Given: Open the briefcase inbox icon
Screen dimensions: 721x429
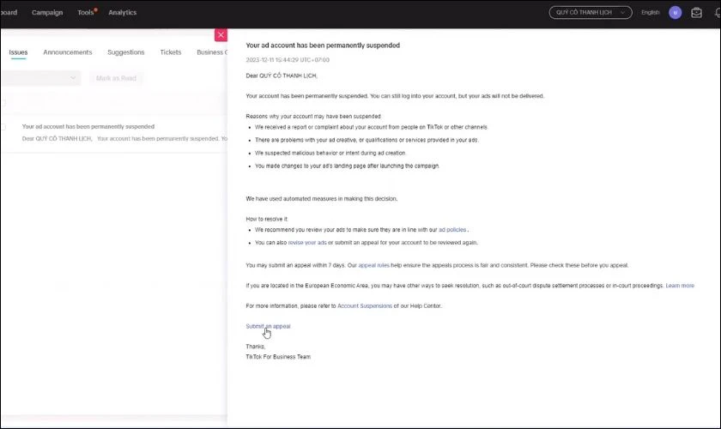Looking at the screenshot, I should pos(696,12).
